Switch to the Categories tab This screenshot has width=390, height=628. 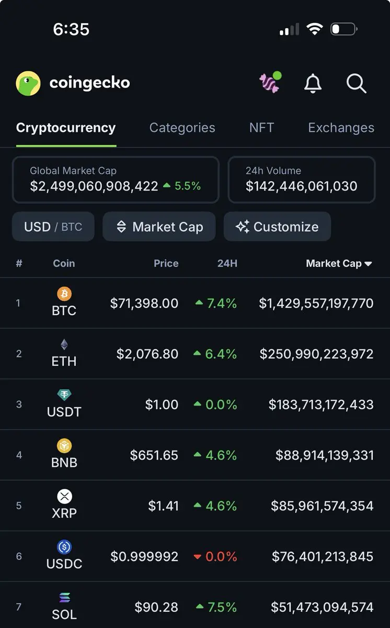click(182, 128)
